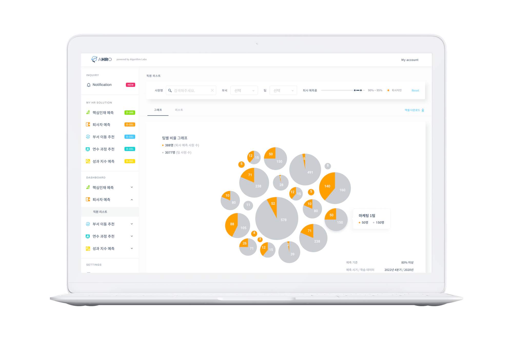Click the 퇴사 예측률 slider track
The width and height of the screenshot is (513, 342).
pyautogui.click(x=343, y=90)
